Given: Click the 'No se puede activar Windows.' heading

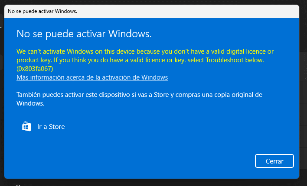Looking at the screenshot, I should (x=84, y=33).
